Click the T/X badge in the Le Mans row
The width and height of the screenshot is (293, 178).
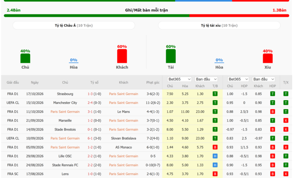tap(286, 112)
